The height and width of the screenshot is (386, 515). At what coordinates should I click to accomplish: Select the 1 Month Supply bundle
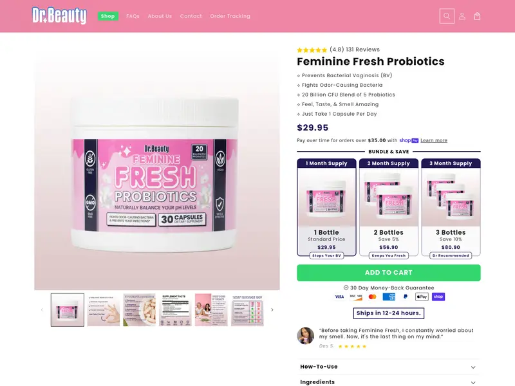pyautogui.click(x=326, y=207)
